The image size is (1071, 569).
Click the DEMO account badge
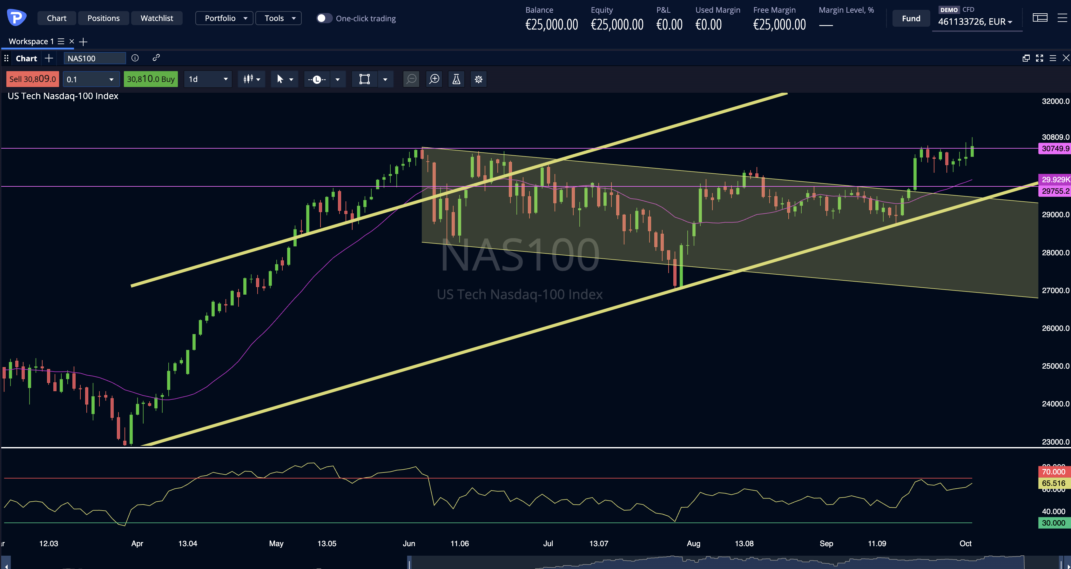(949, 10)
